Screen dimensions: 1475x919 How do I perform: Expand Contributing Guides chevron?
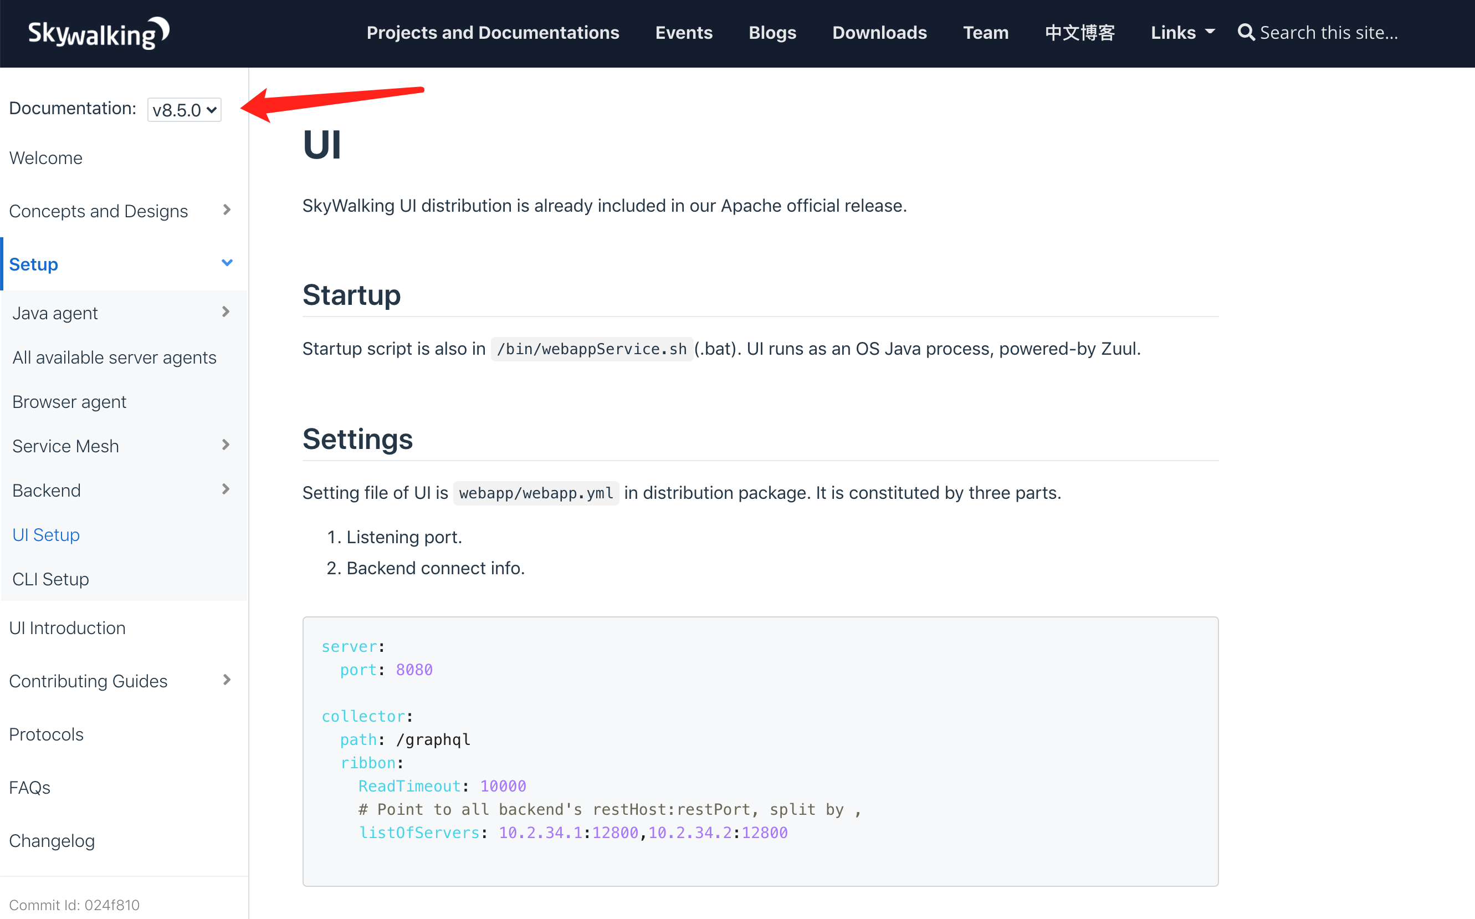(227, 680)
